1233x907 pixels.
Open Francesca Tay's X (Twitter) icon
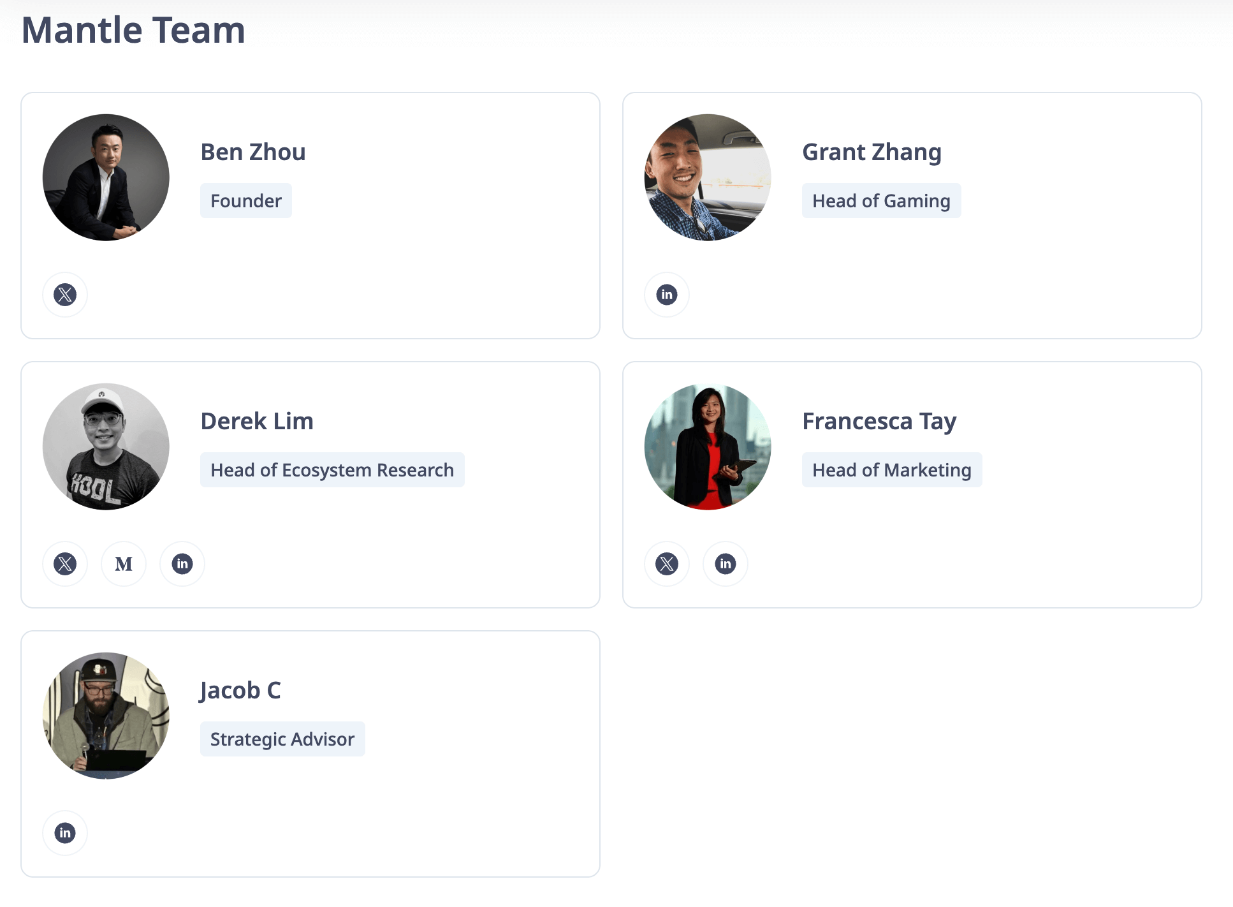click(667, 564)
